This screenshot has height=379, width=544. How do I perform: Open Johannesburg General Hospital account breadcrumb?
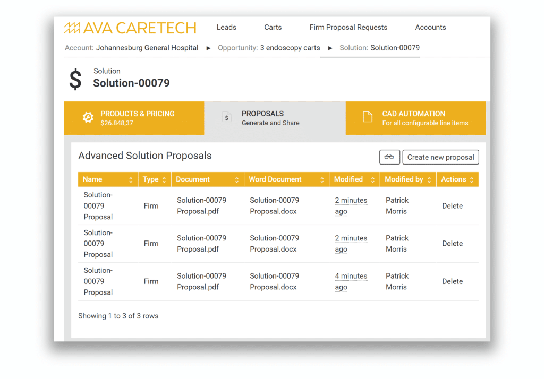[147, 48]
